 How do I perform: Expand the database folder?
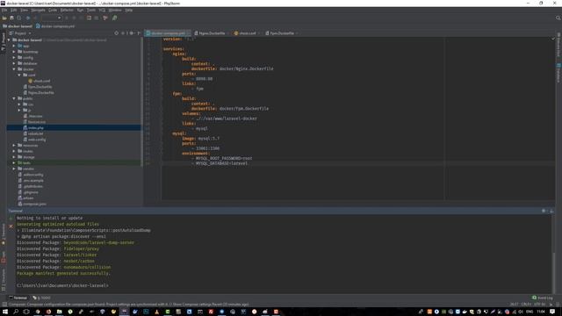click(14, 63)
